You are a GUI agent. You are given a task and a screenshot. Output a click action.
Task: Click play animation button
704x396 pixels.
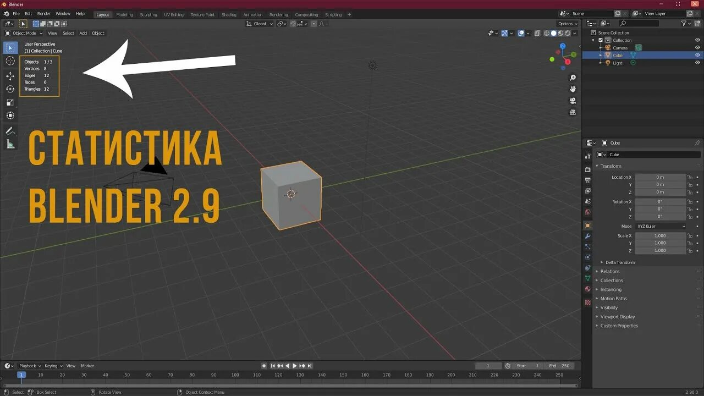294,366
